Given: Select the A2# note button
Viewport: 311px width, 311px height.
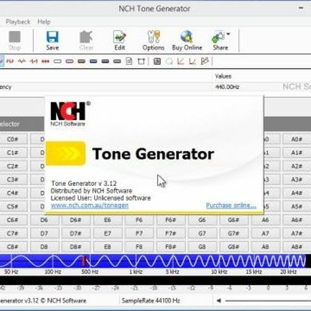Looking at the screenshot, I should (x=297, y=166).
